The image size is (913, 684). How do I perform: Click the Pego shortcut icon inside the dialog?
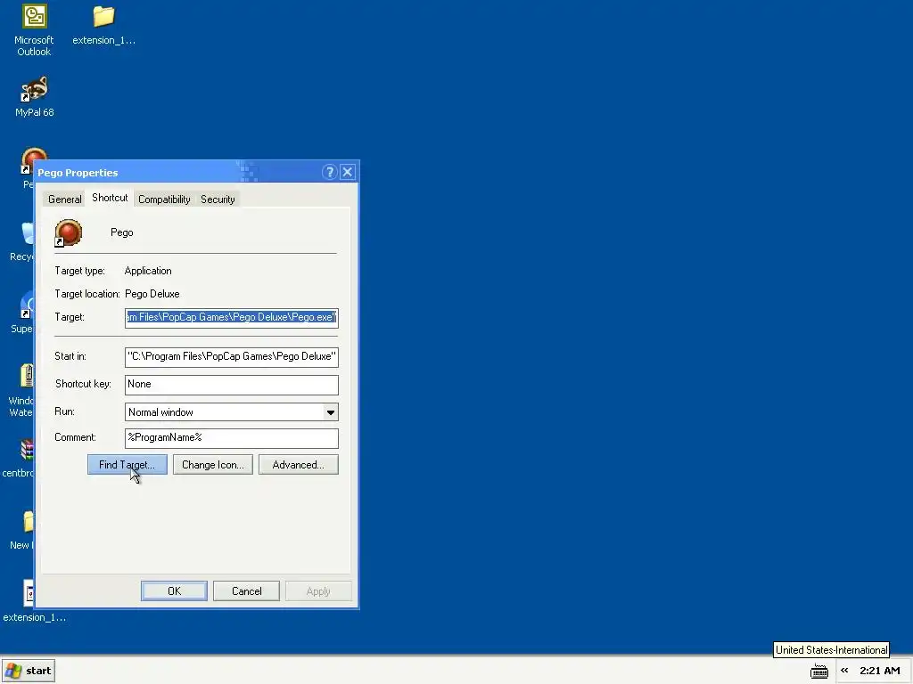68,232
